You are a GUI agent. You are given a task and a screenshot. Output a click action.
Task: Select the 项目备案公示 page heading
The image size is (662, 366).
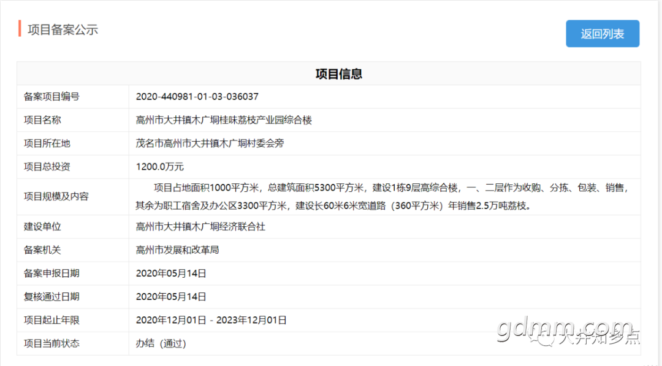(63, 29)
